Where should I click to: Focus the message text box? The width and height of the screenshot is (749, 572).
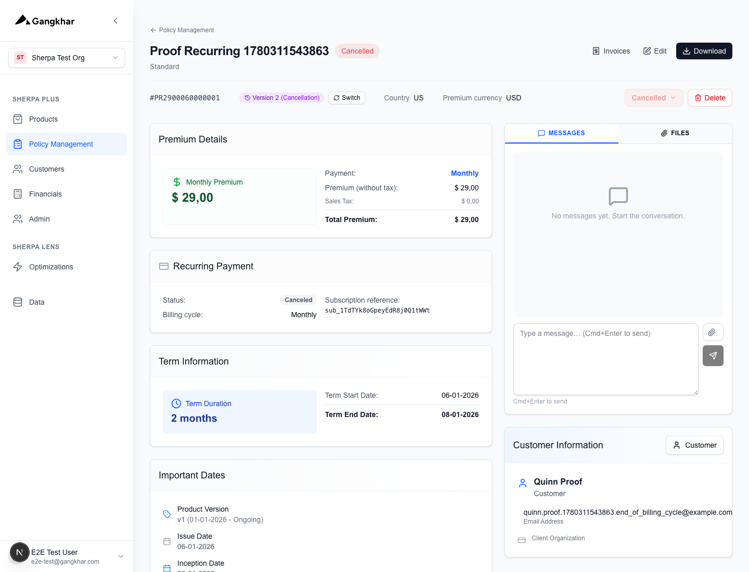(x=606, y=359)
